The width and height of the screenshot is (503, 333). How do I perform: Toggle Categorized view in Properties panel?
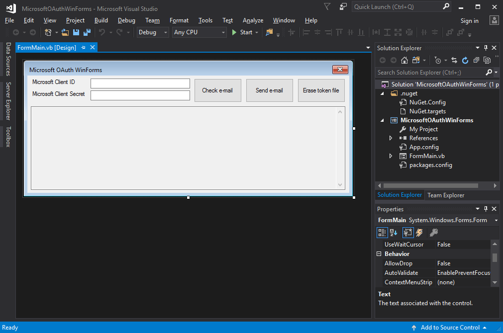pyautogui.click(x=382, y=233)
